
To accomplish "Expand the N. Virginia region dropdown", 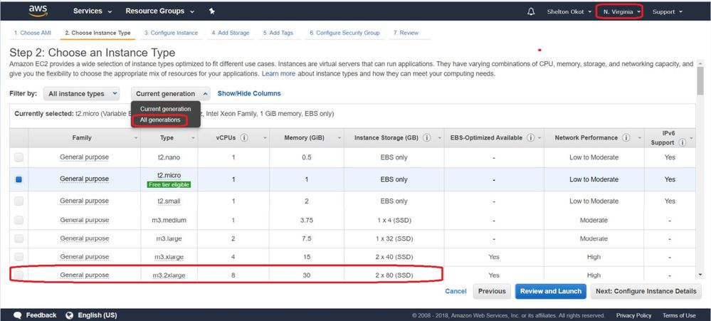I will click(618, 12).
